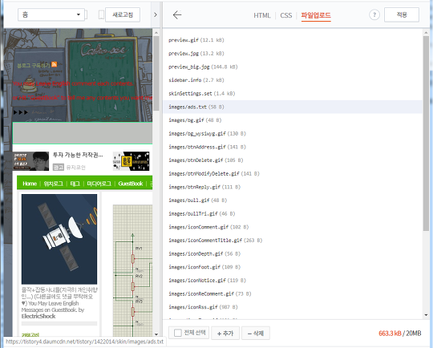Collapse preview with the right chevron
433x348 pixels.
click(156, 15)
